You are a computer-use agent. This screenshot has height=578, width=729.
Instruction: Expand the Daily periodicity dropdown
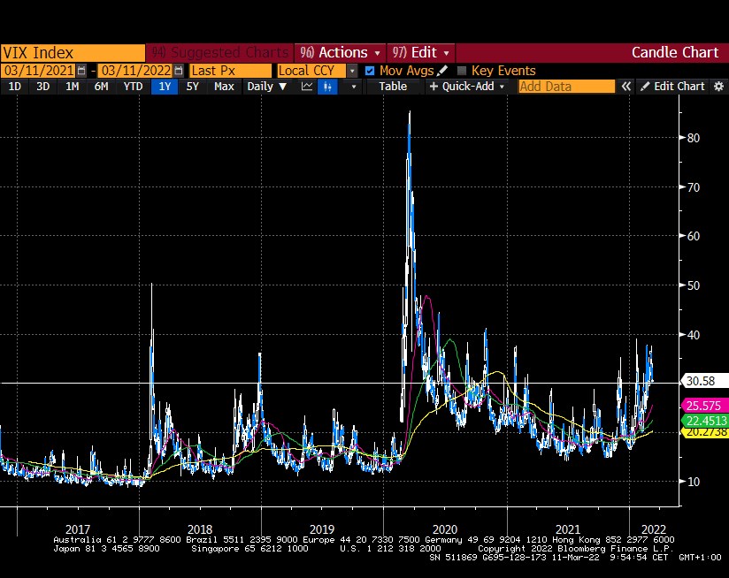pyautogui.click(x=266, y=87)
